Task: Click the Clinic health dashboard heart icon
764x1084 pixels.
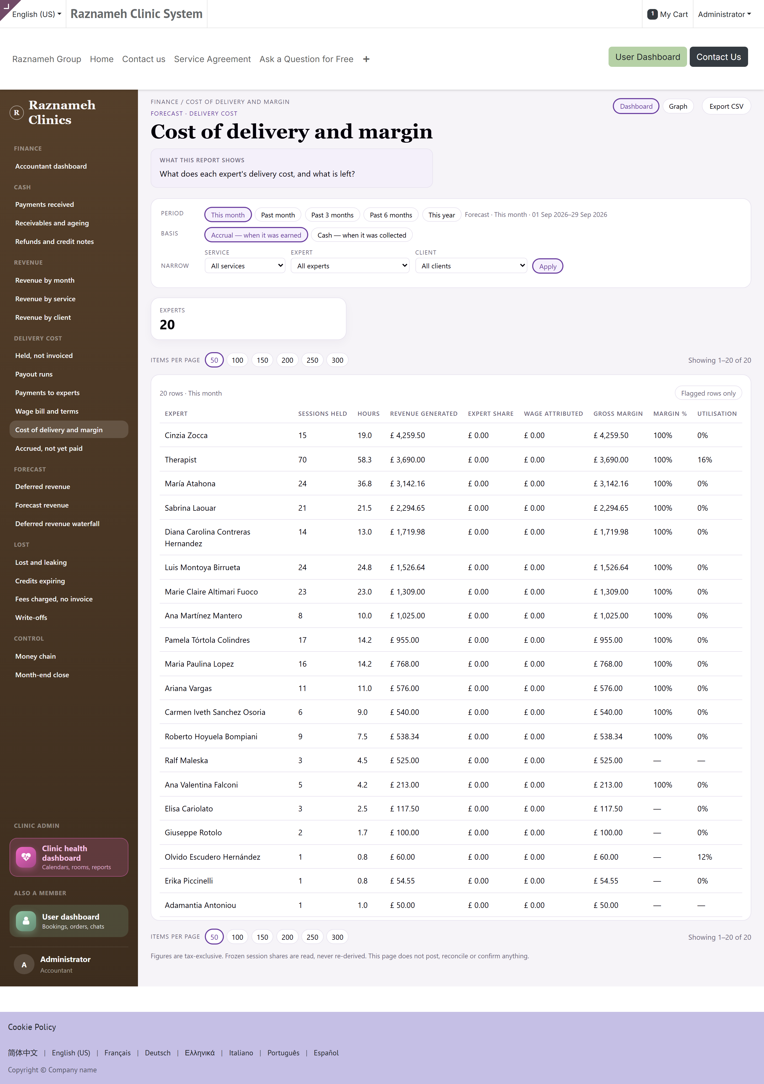Action: (x=26, y=857)
